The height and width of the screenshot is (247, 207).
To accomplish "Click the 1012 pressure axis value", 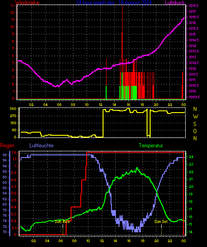I will point(192,69).
